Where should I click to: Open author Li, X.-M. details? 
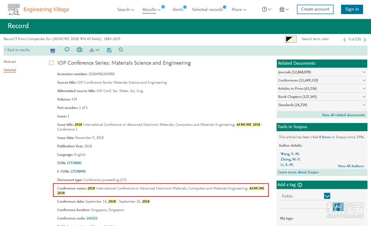click(x=287, y=165)
